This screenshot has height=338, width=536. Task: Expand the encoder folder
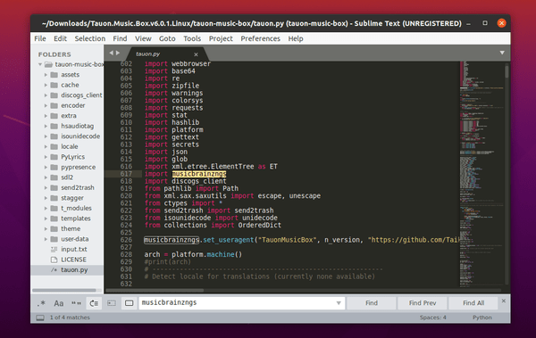(x=46, y=105)
